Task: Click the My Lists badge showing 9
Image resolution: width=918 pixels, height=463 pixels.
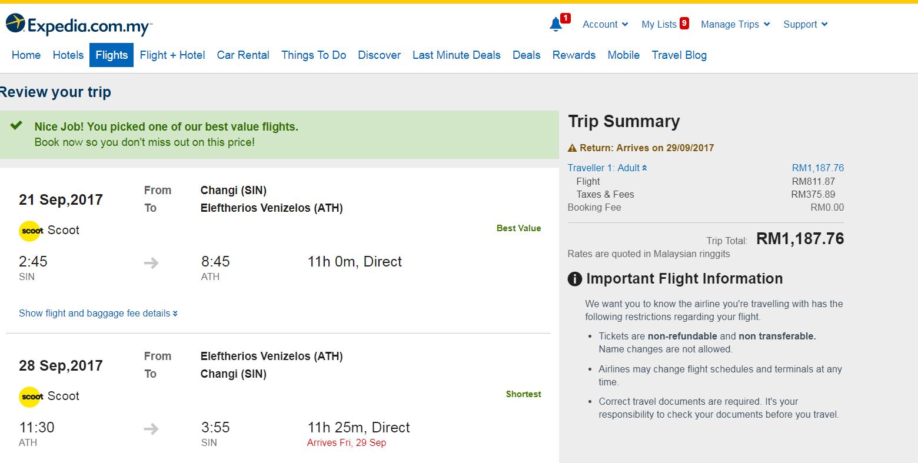Action: pos(684,24)
